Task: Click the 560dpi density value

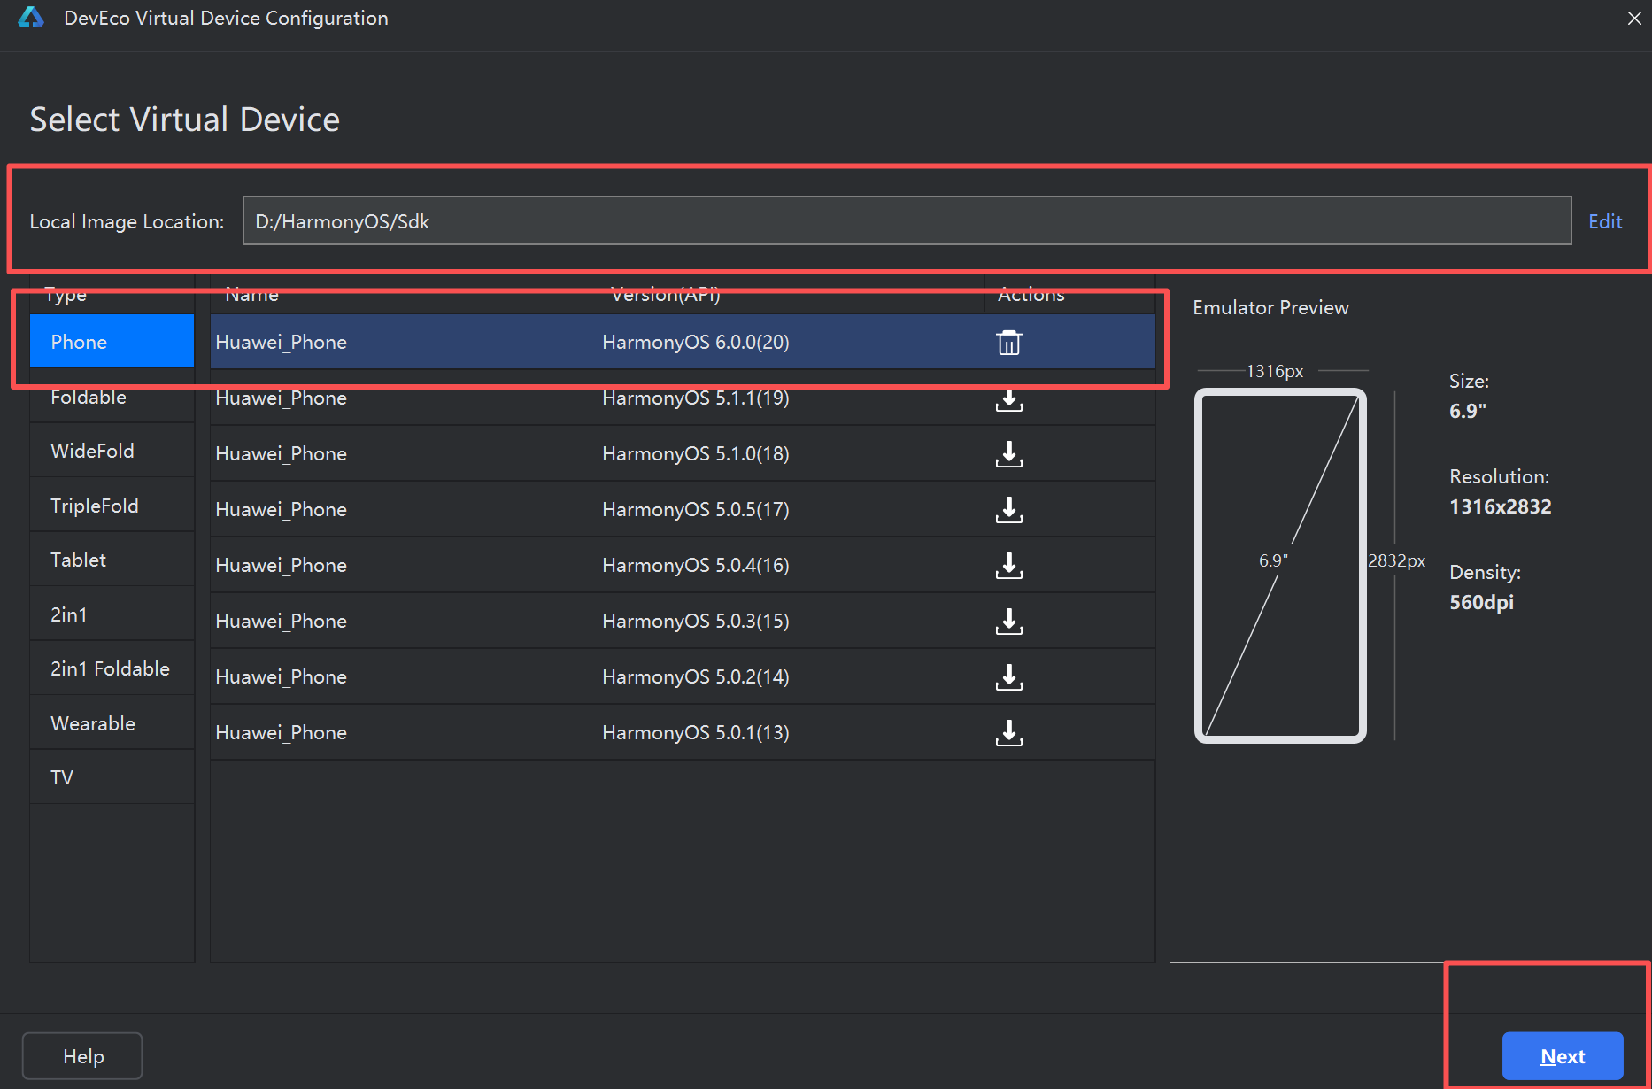Action: 1481,602
